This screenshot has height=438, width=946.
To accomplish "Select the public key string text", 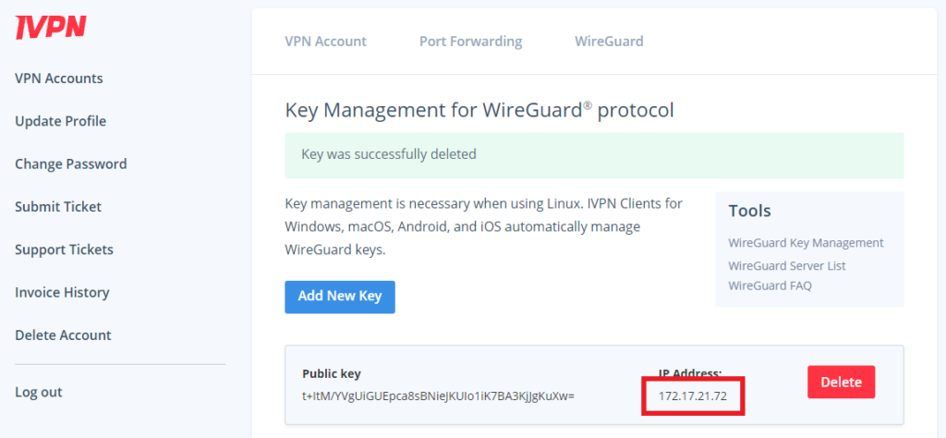I will click(x=438, y=396).
